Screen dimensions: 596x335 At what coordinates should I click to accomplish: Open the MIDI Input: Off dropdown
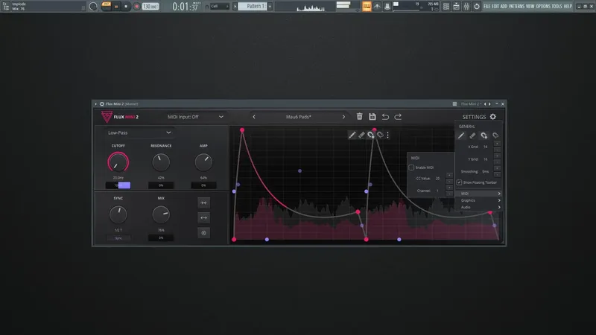click(x=195, y=117)
